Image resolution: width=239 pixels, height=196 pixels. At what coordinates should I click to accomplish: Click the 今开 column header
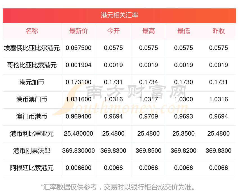[114, 31]
